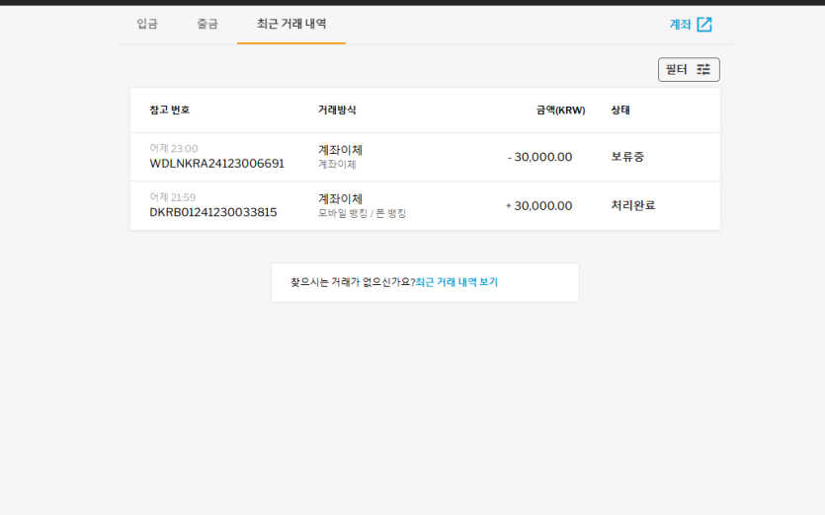Click the 참고 번호 column header

tap(170, 110)
